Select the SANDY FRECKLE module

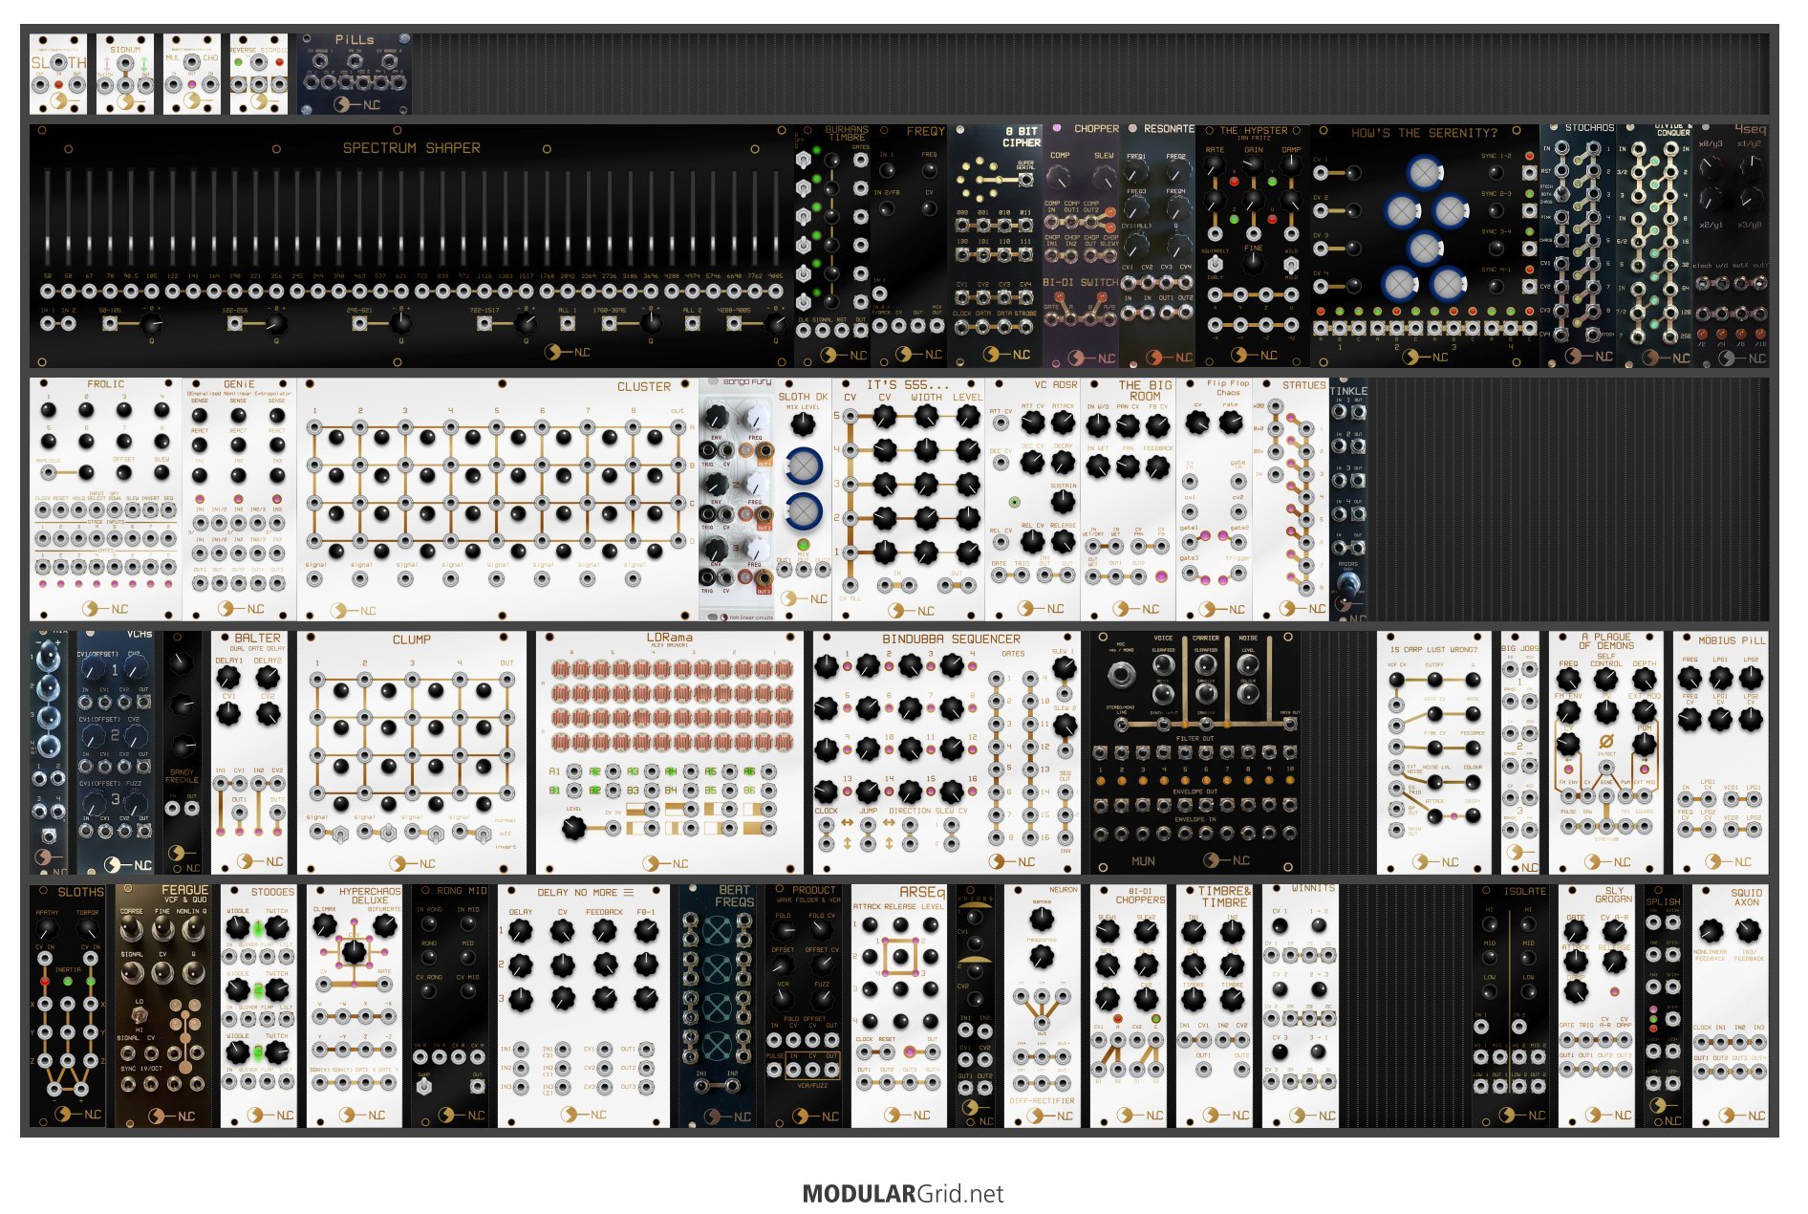coord(183,752)
